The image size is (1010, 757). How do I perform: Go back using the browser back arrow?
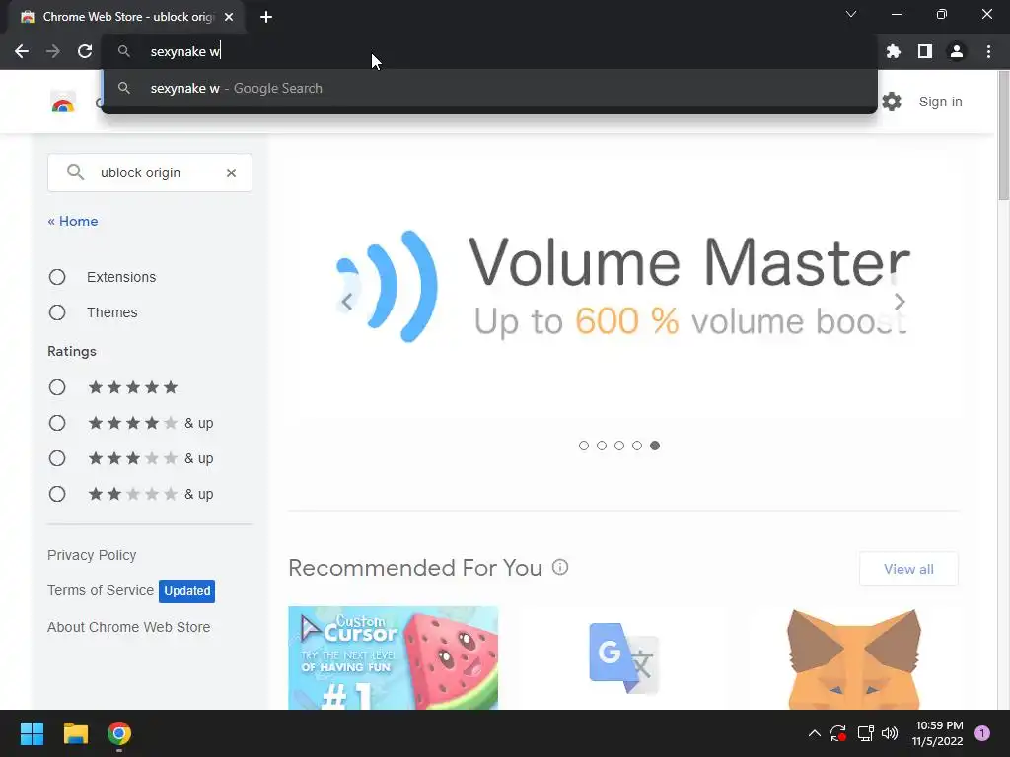click(x=22, y=51)
